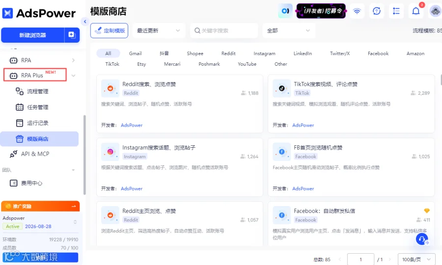Click the yellow premium diamond icon
The height and width of the screenshot is (265, 442).
click(x=427, y=211)
